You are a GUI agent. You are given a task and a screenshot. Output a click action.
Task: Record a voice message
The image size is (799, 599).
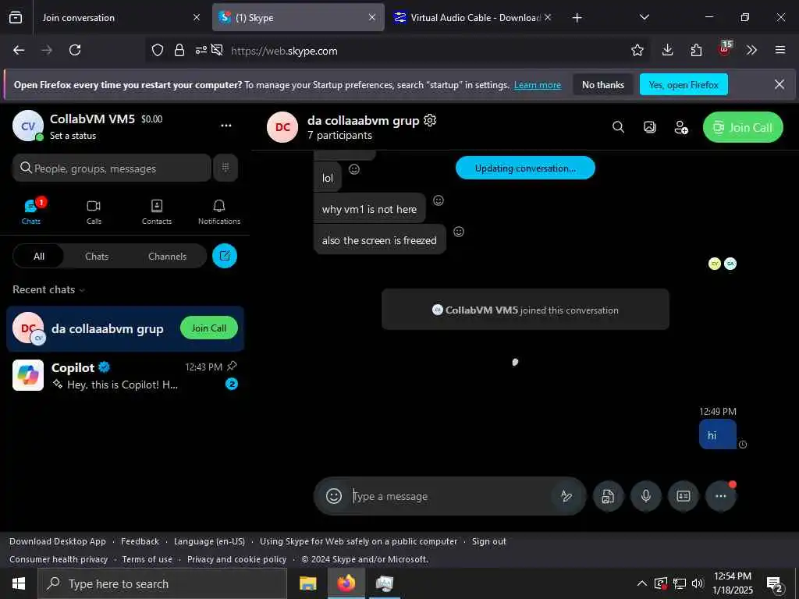[x=645, y=495]
